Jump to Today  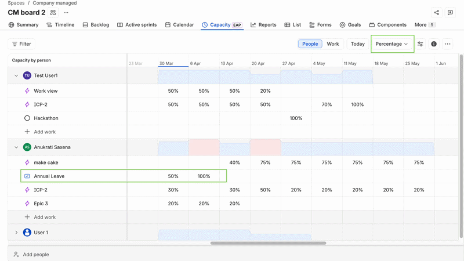pyautogui.click(x=357, y=44)
